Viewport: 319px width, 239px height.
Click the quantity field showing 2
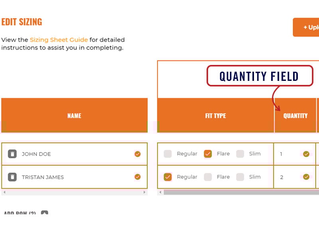[282, 176]
